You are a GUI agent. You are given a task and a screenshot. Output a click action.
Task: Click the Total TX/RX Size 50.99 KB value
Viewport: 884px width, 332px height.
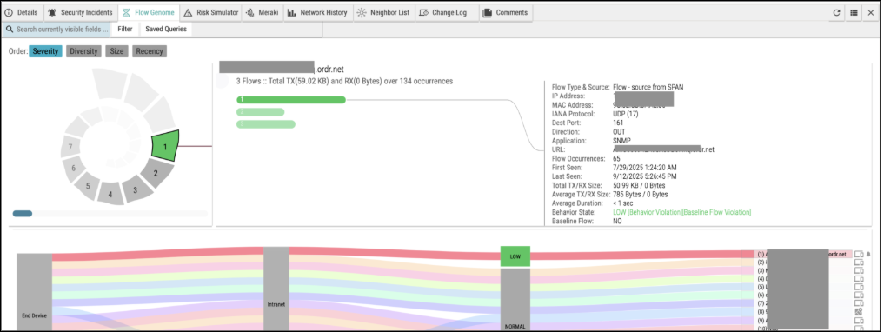pos(639,185)
